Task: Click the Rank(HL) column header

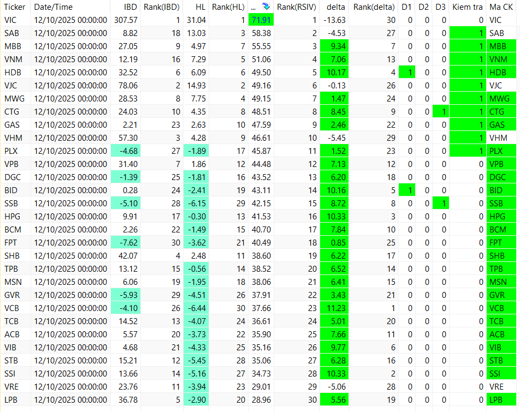Action: [228, 7]
